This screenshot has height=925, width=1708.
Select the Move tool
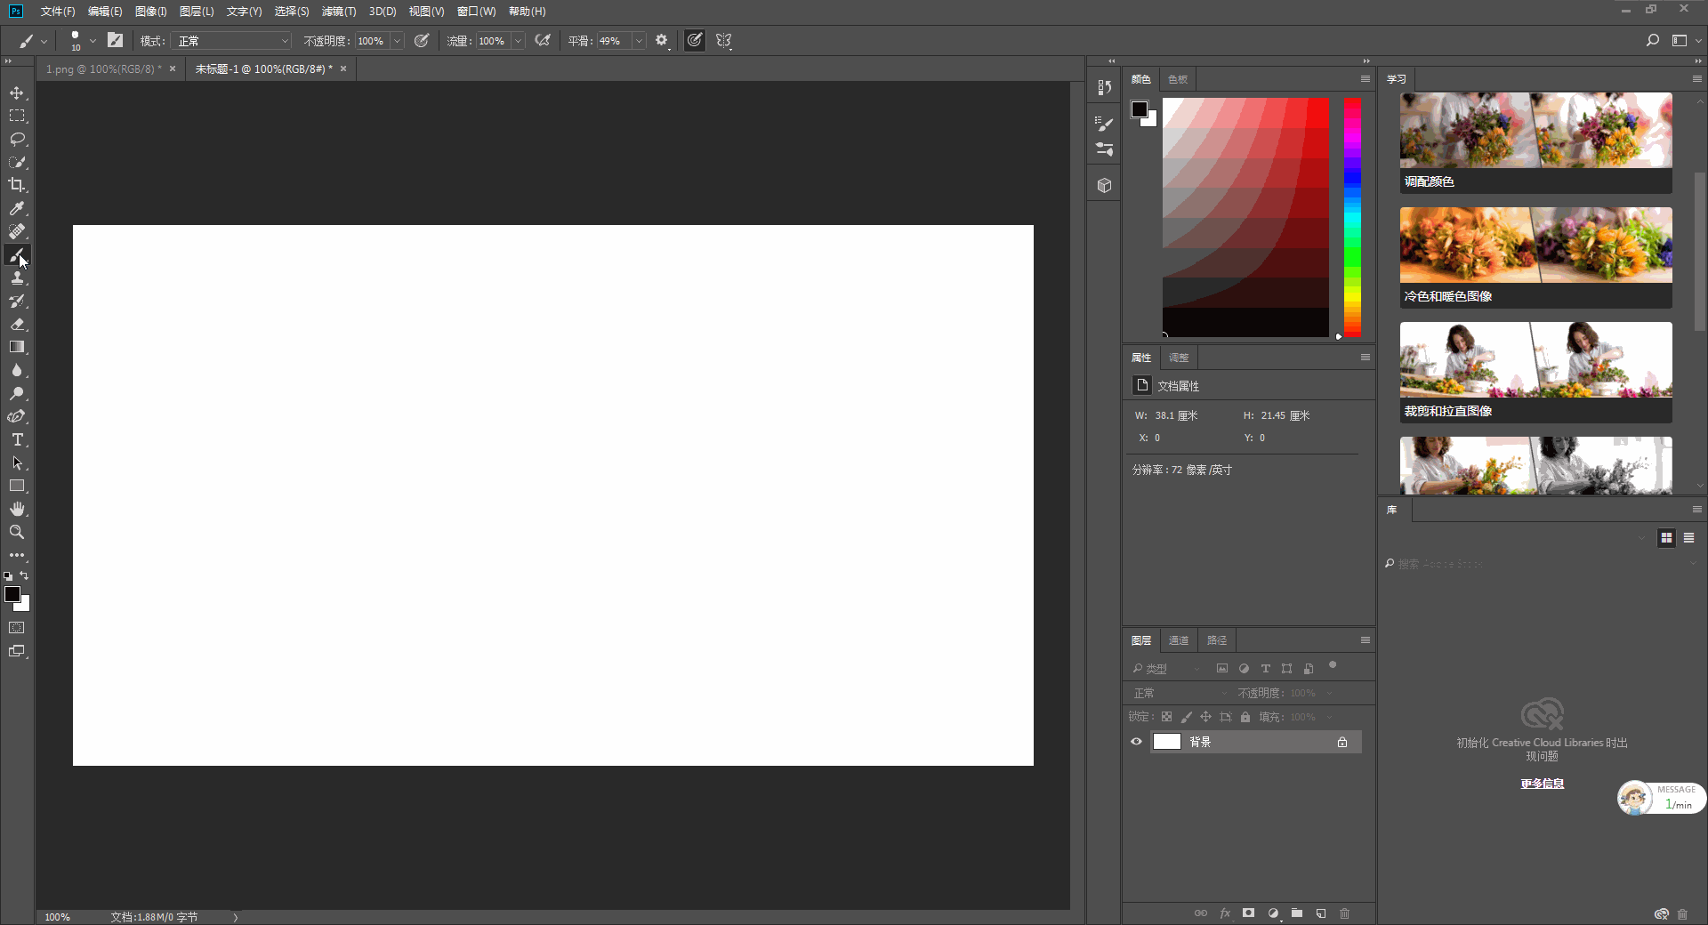point(17,93)
